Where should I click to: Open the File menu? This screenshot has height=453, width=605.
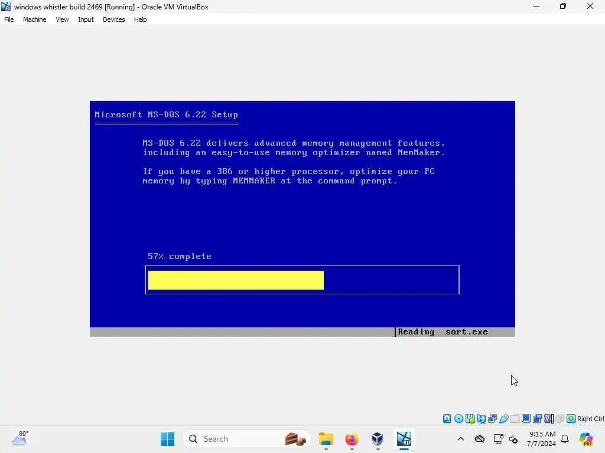coord(9,19)
